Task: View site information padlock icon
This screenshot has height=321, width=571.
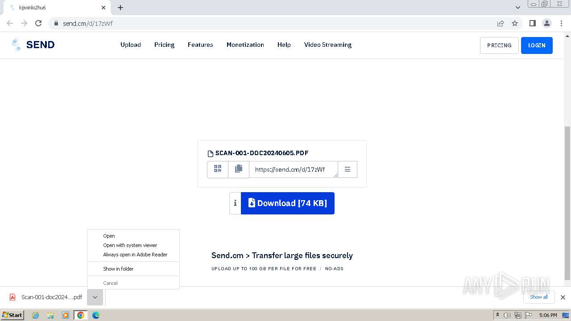Action: click(56, 23)
